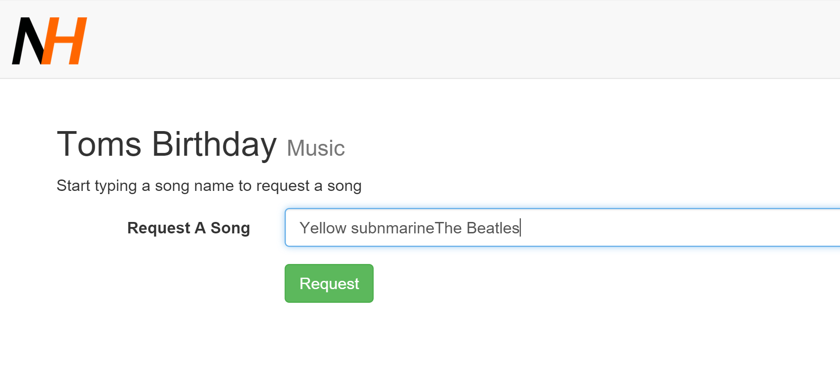Click the 'Request A Song' label
Image resolution: width=840 pixels, height=385 pixels.
click(189, 228)
